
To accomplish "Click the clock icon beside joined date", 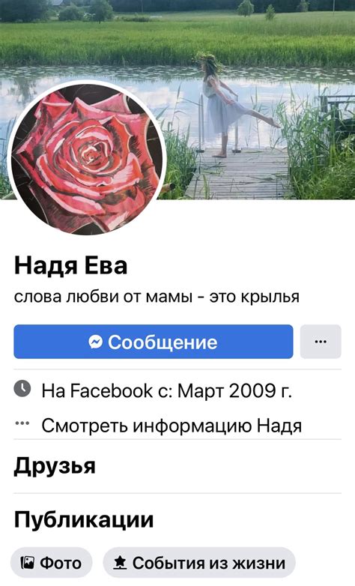I will pyautogui.click(x=22, y=389).
